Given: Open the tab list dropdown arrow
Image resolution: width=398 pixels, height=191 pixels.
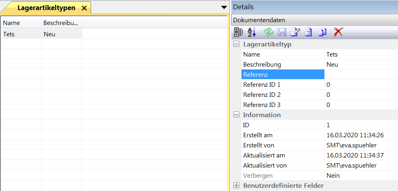Looking at the screenshot, I should point(224,7).
